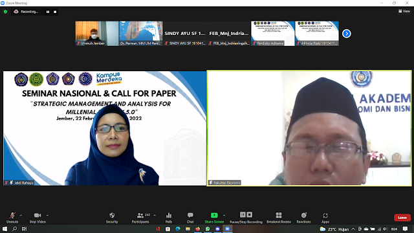Image resolution: width=414 pixels, height=233 pixels.
Task: Stop recording using the top-left indicator
Action: pos(55,12)
